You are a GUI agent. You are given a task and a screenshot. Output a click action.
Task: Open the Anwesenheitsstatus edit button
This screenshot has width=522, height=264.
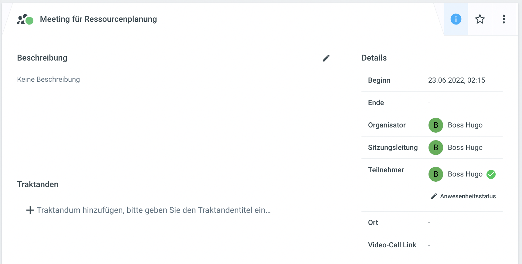pos(463,196)
